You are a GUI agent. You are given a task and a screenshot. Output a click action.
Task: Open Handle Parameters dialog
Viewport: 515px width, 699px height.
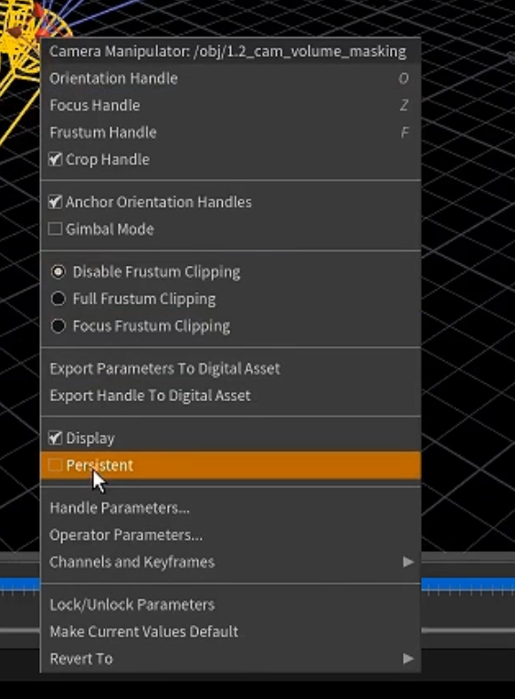point(231,508)
